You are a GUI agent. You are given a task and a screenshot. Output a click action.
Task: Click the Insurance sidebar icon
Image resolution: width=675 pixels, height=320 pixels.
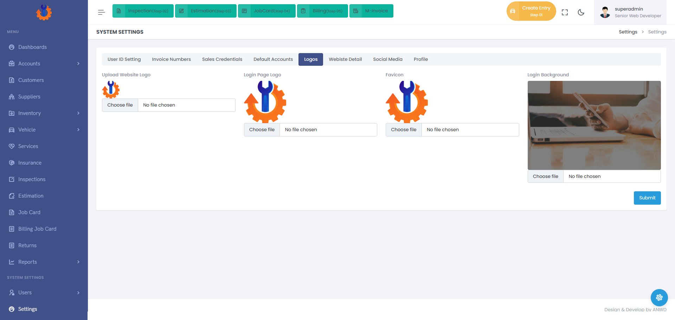pos(12,163)
